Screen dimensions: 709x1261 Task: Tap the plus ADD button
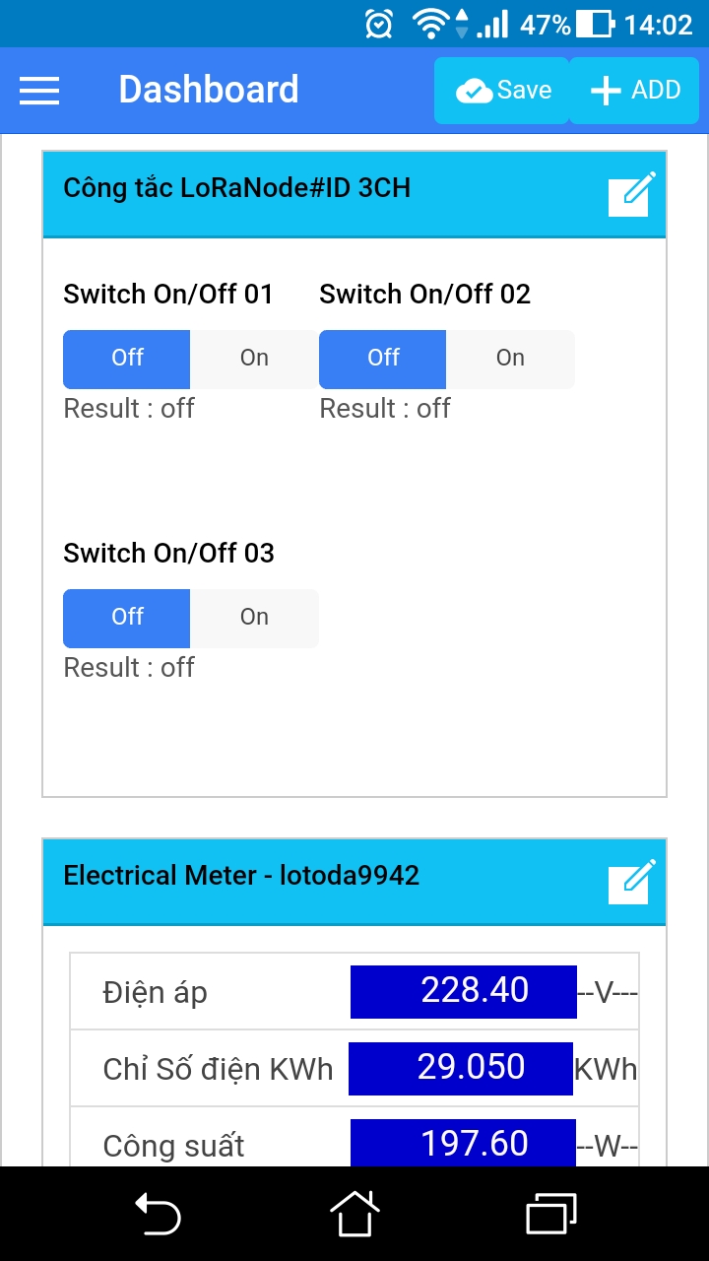[x=635, y=91]
